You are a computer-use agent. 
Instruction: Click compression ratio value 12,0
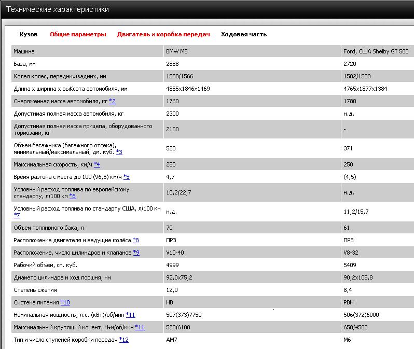click(x=172, y=290)
